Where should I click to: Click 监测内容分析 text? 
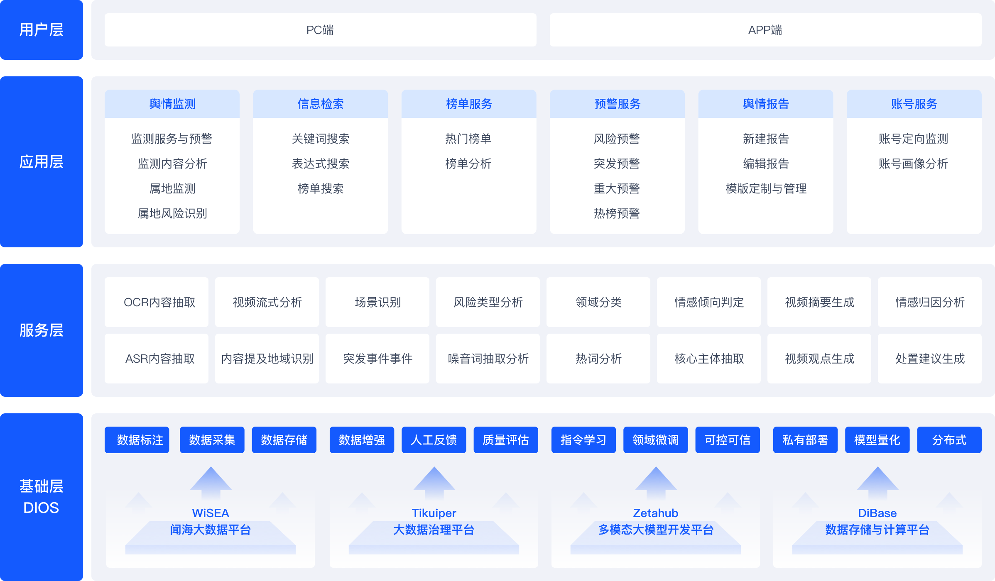pos(172,164)
